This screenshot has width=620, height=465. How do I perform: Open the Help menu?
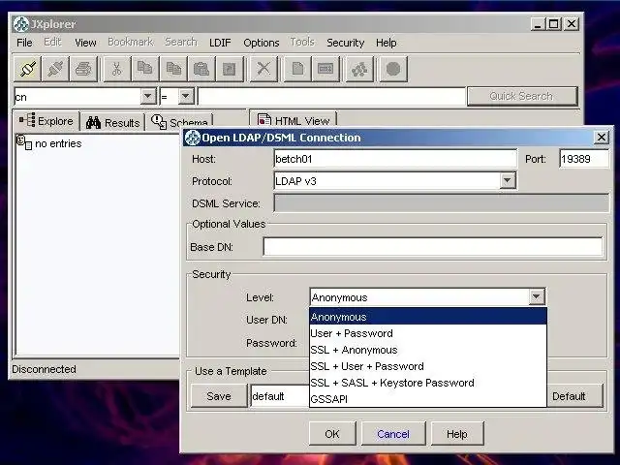386,43
